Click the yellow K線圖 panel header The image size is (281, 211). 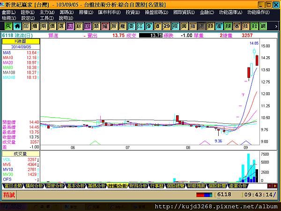click(21, 41)
